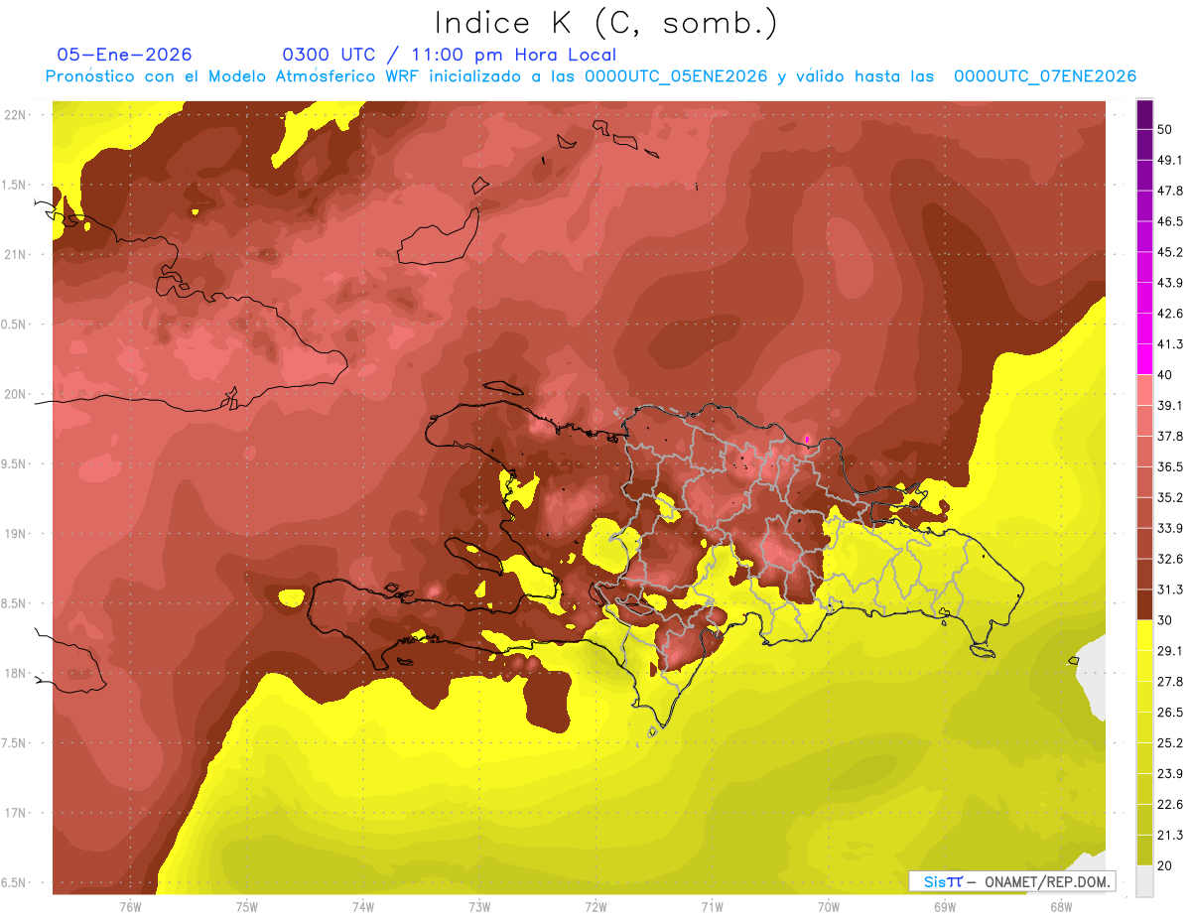Click the colorbar label "40"
Screen dimensions: 1191x920
pyautogui.click(x=1165, y=375)
